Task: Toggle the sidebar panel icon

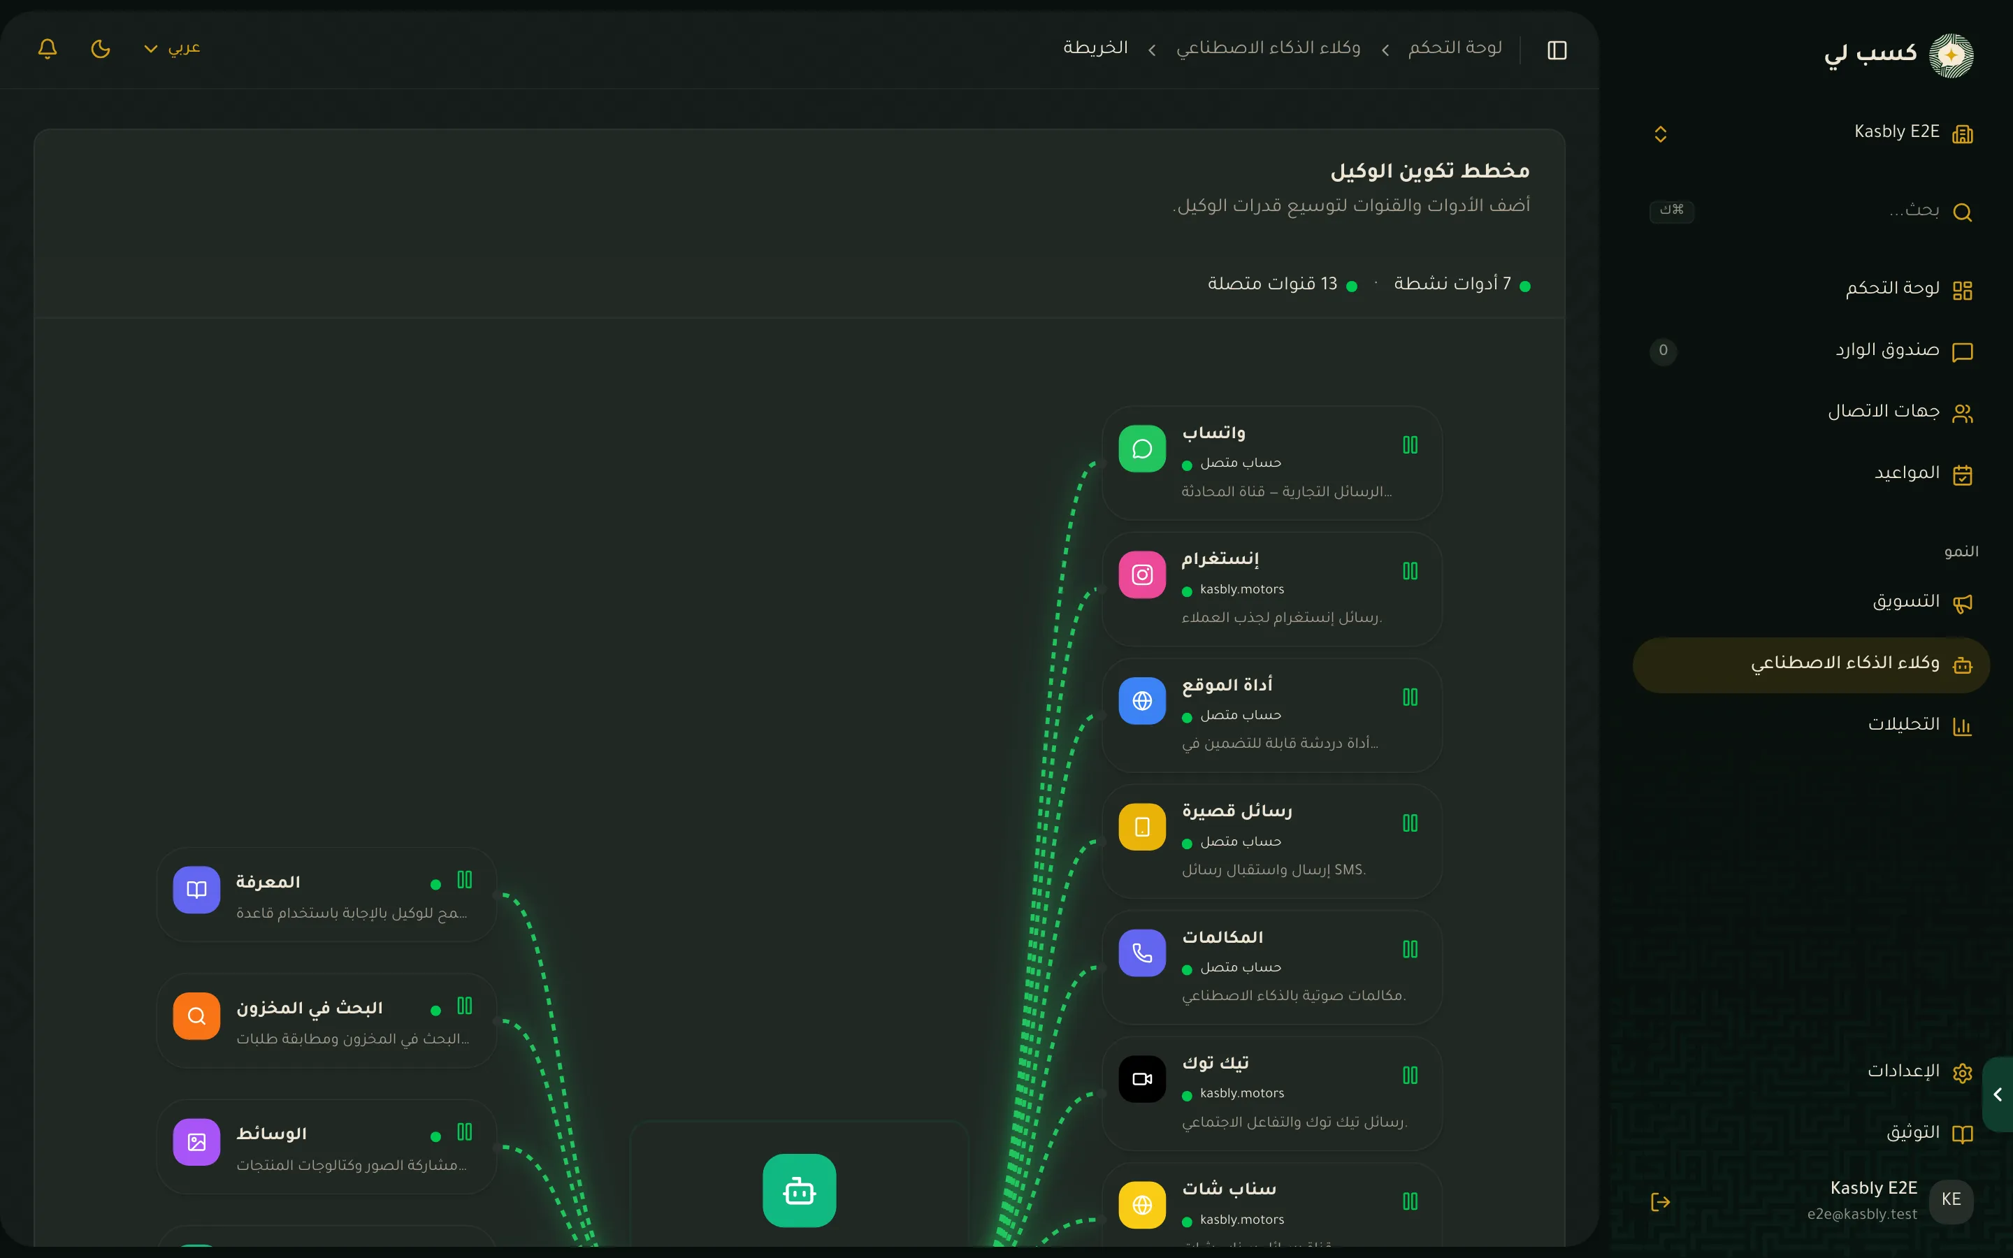Action: [x=1557, y=50]
